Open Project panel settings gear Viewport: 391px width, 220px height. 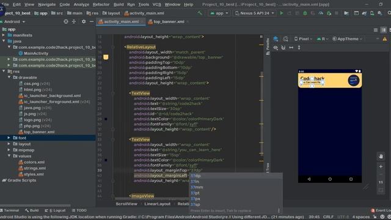[84, 22]
